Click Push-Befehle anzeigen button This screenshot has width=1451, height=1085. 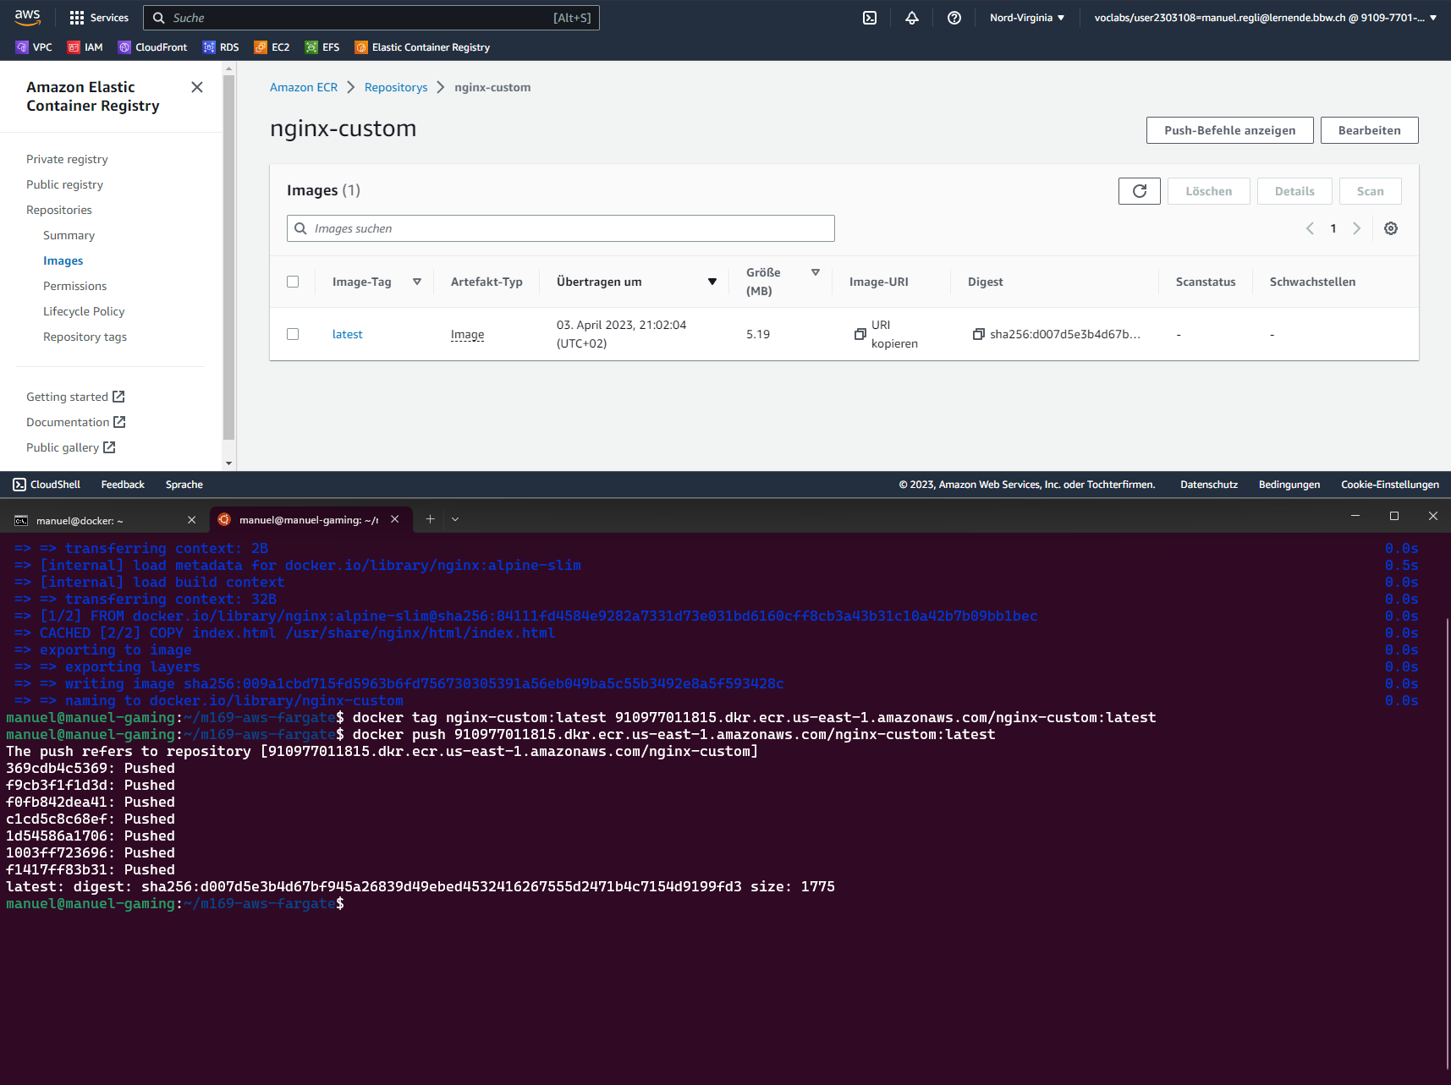(1229, 130)
